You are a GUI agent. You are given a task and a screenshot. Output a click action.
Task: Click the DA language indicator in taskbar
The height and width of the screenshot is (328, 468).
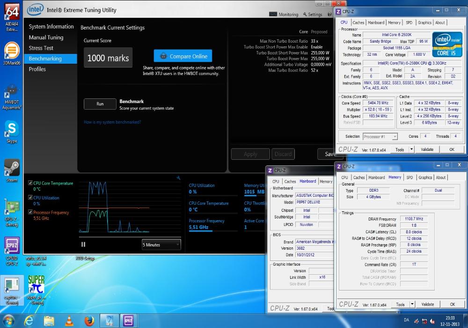(406, 320)
